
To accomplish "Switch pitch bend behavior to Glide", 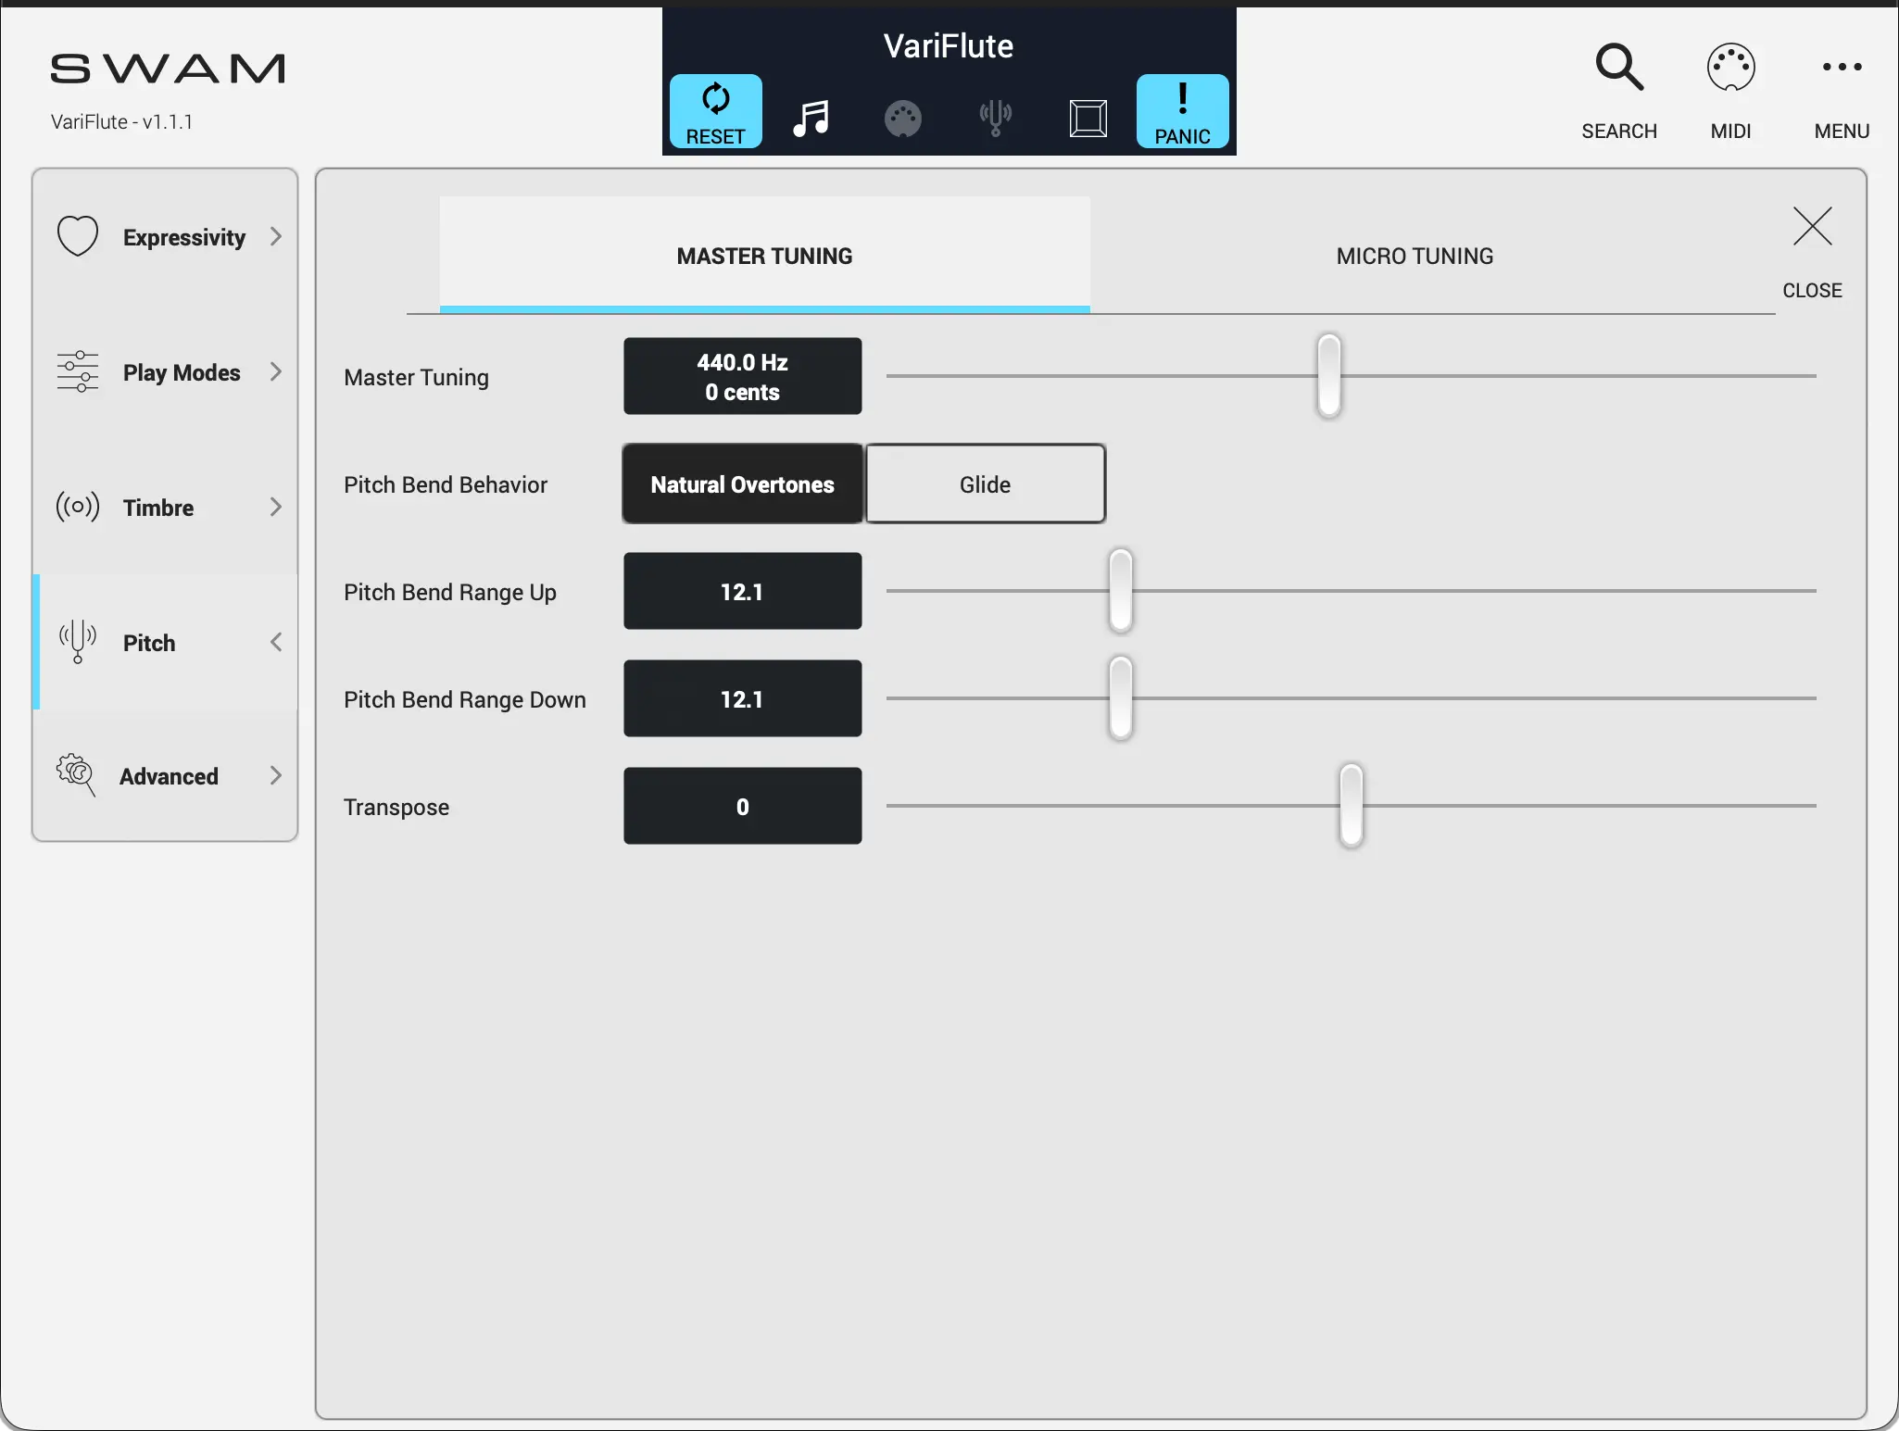I will click(x=985, y=484).
